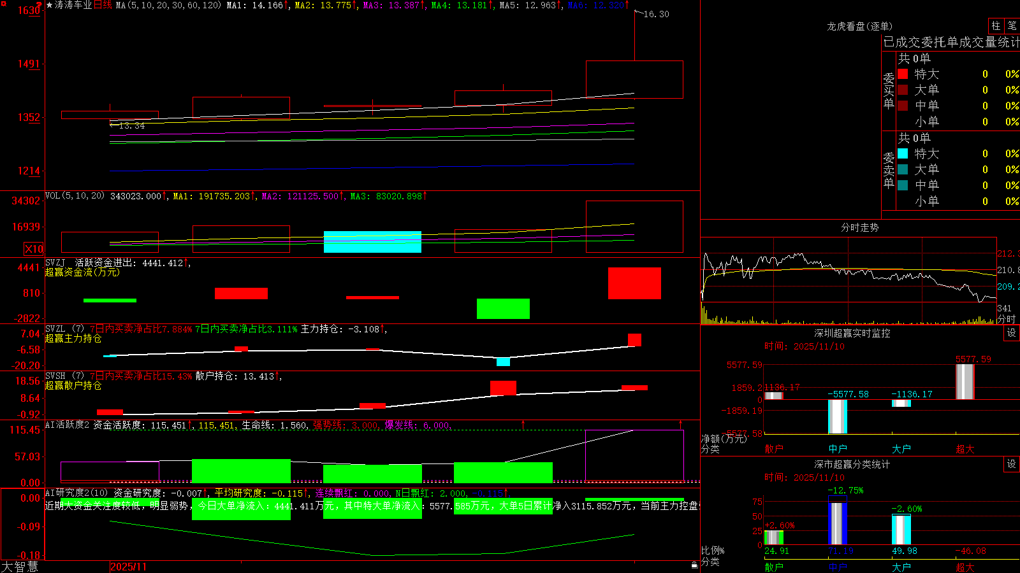Click the 散户持仓: 13.413 value
The image size is (1020, 573).
point(235,376)
